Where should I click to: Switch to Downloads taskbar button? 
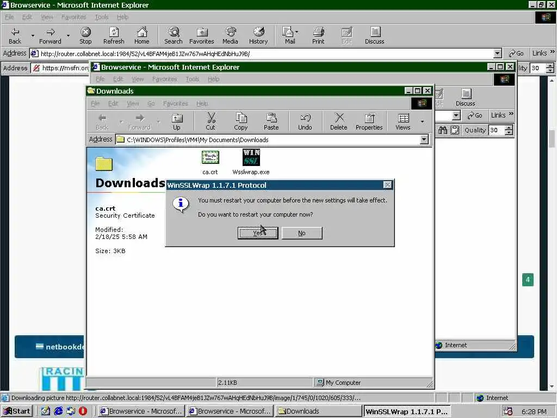319,411
